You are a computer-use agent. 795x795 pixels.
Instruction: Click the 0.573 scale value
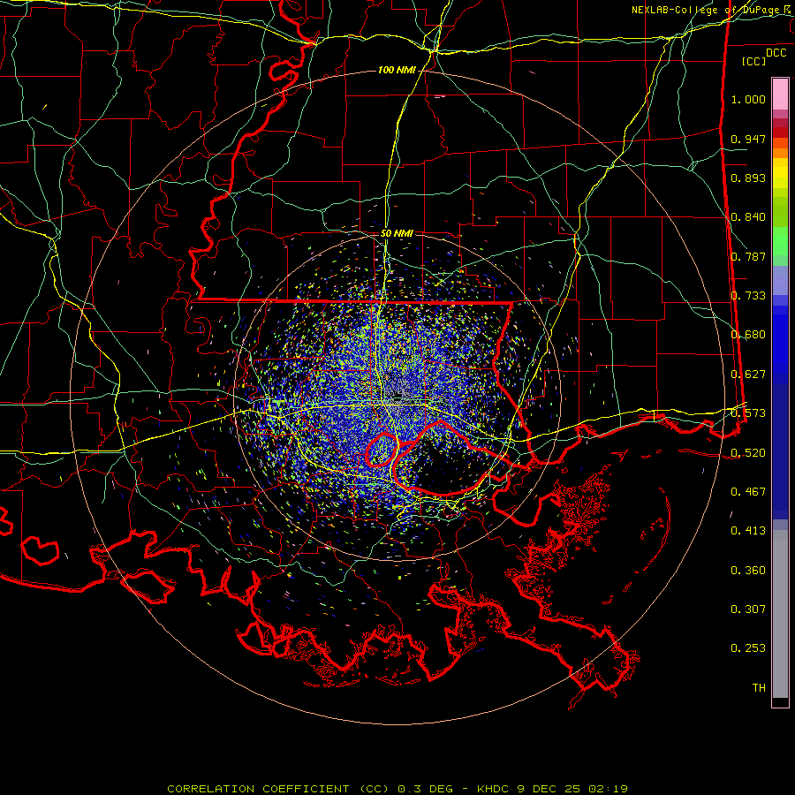click(748, 413)
